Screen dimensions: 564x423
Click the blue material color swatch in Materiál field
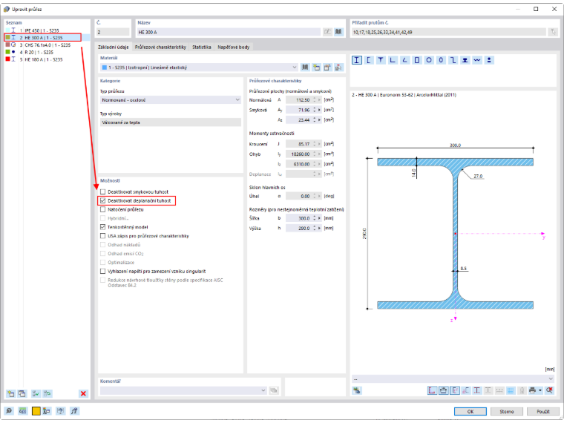(105, 68)
